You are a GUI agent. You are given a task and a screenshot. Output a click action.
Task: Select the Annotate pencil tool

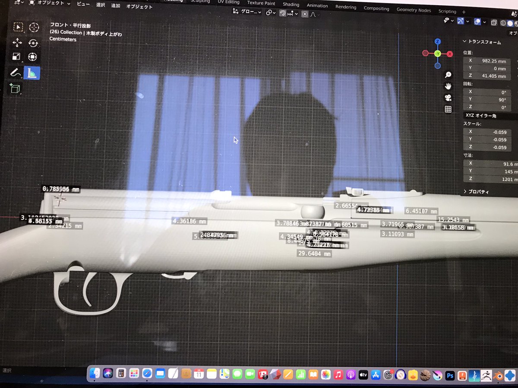(16, 73)
